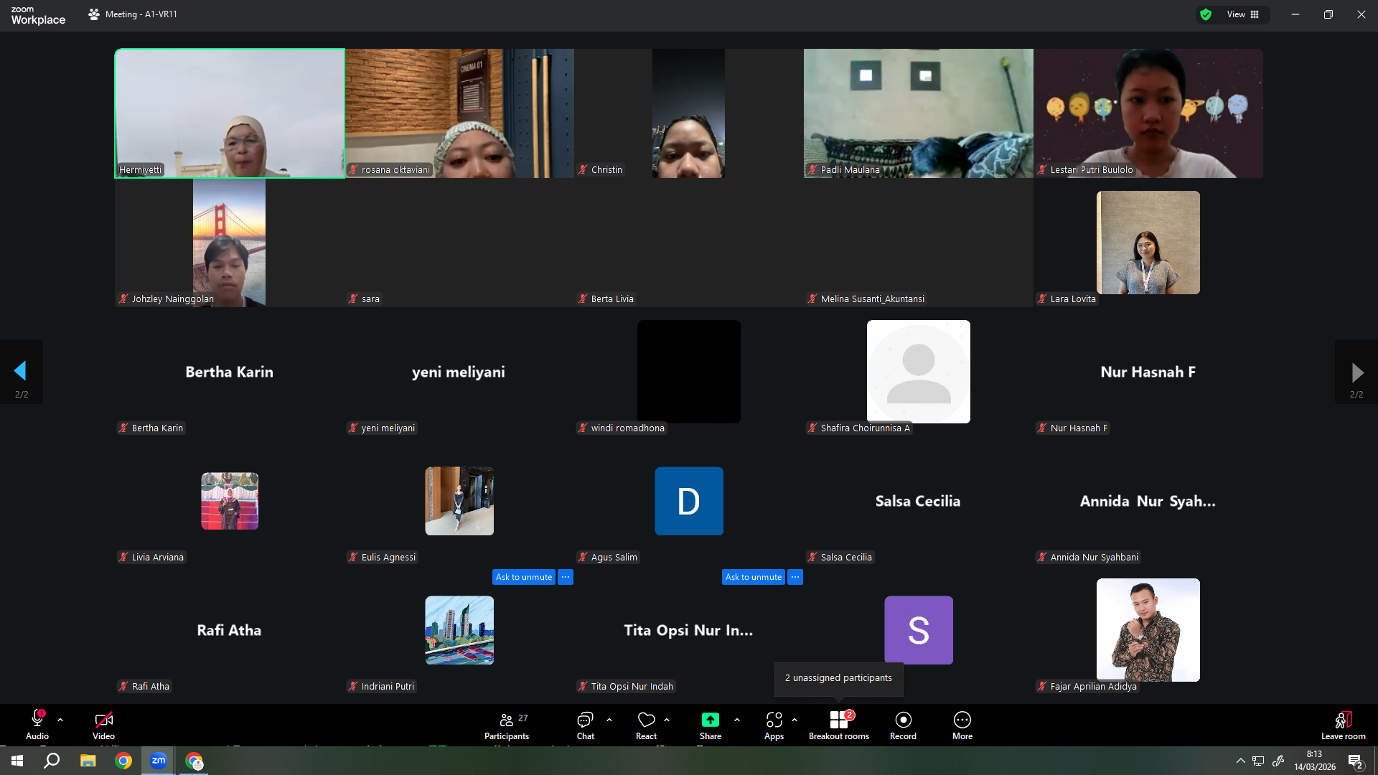
Task: Click the green encryption shield icon
Action: [1206, 14]
